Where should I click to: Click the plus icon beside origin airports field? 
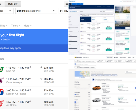(x=10, y=11)
